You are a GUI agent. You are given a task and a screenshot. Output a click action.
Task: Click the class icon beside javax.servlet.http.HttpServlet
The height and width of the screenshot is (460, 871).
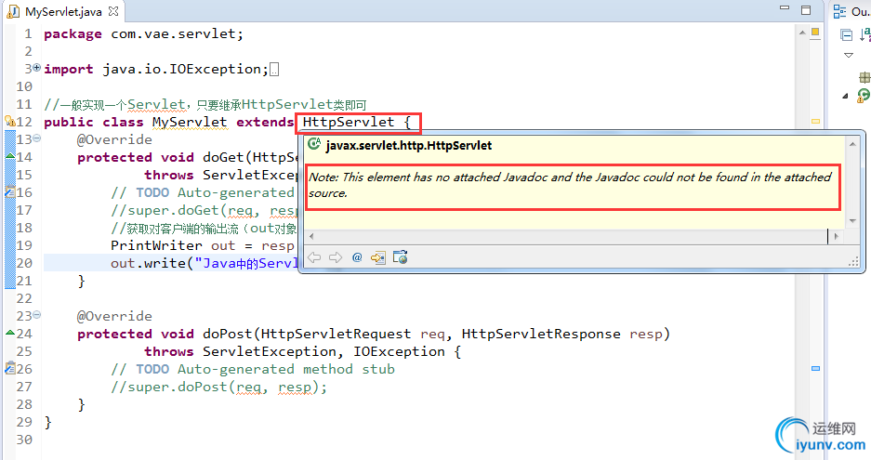(314, 145)
